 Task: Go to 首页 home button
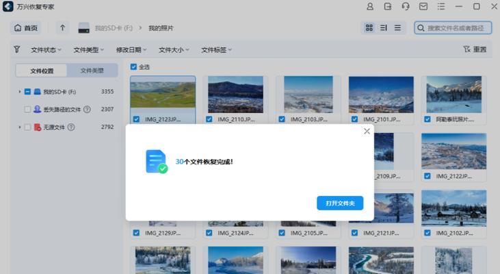click(x=26, y=28)
